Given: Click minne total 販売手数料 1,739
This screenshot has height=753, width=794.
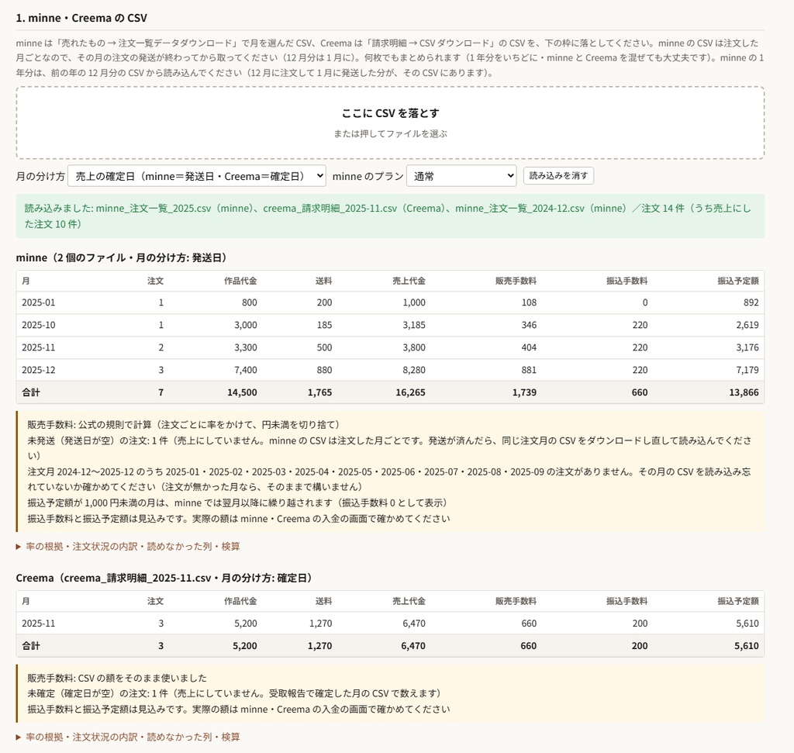Looking at the screenshot, I should (524, 392).
